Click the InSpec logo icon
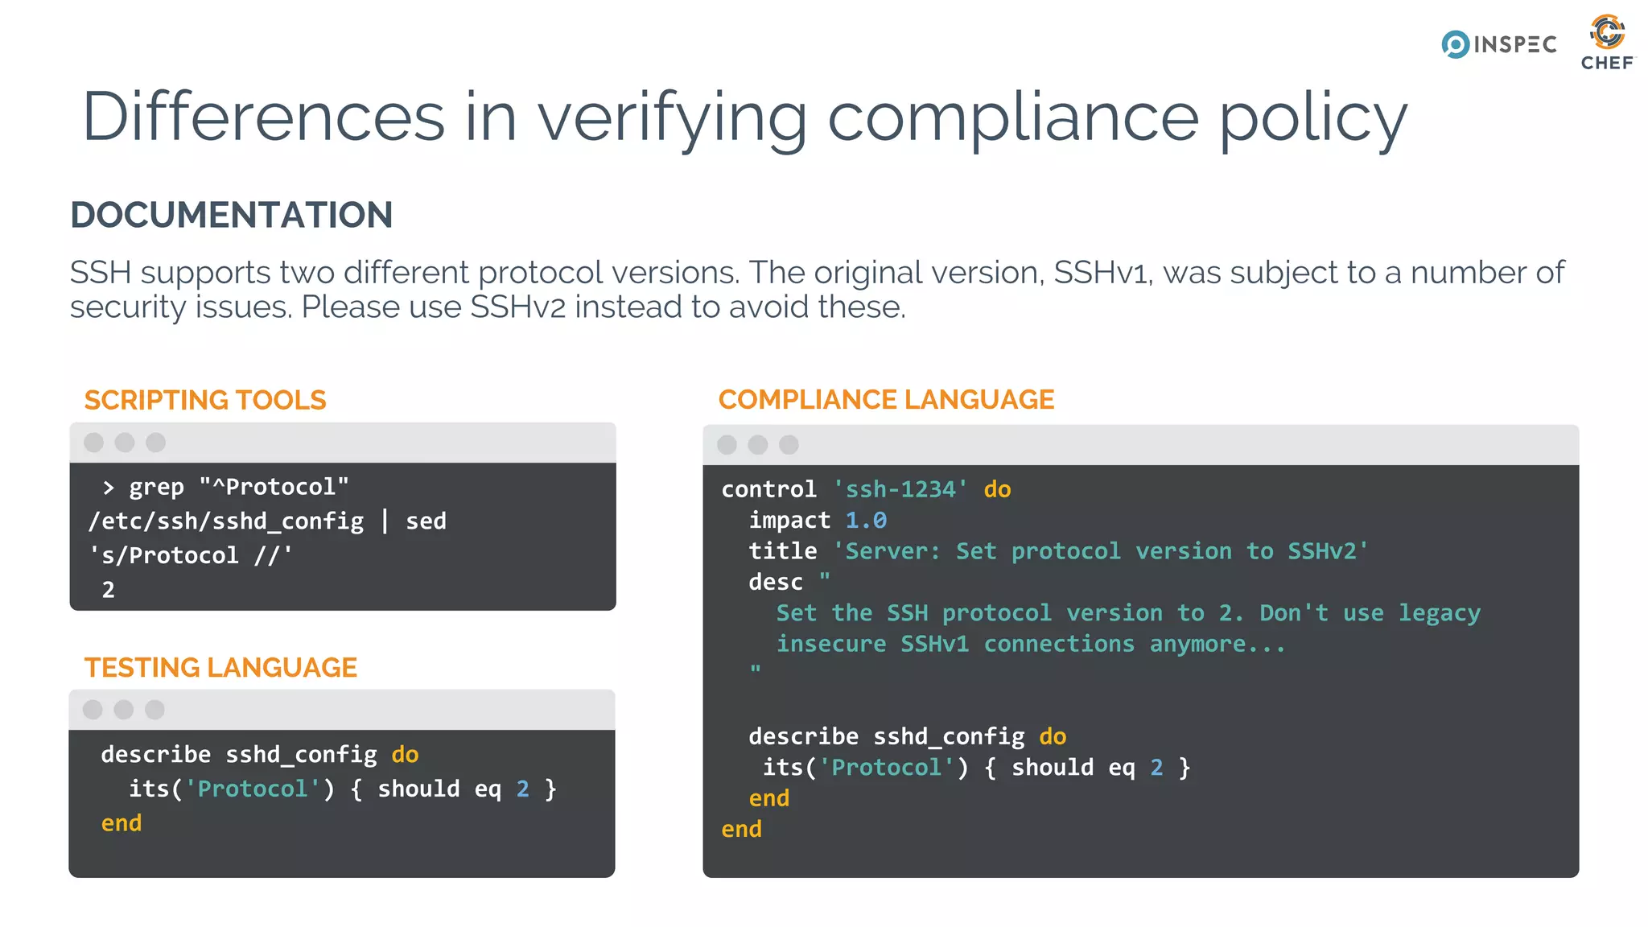Screen dimensions: 1648x927 [x=1456, y=44]
